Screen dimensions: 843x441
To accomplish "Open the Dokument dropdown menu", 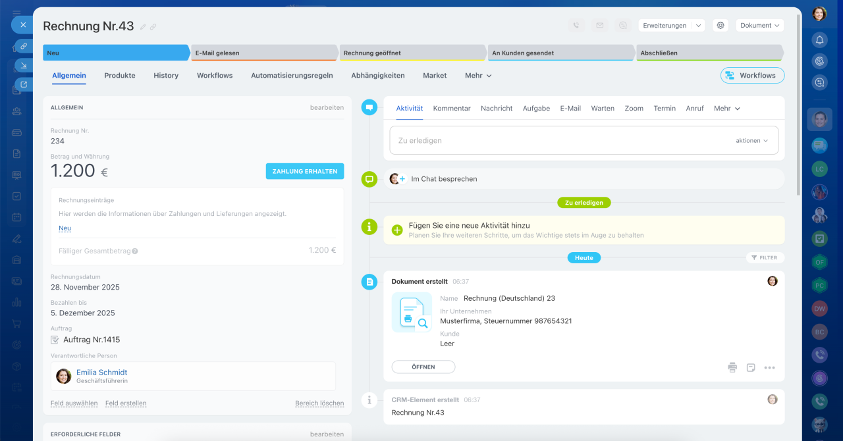I will (759, 26).
